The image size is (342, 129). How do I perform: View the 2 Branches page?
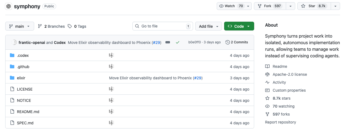pyautogui.click(x=51, y=26)
